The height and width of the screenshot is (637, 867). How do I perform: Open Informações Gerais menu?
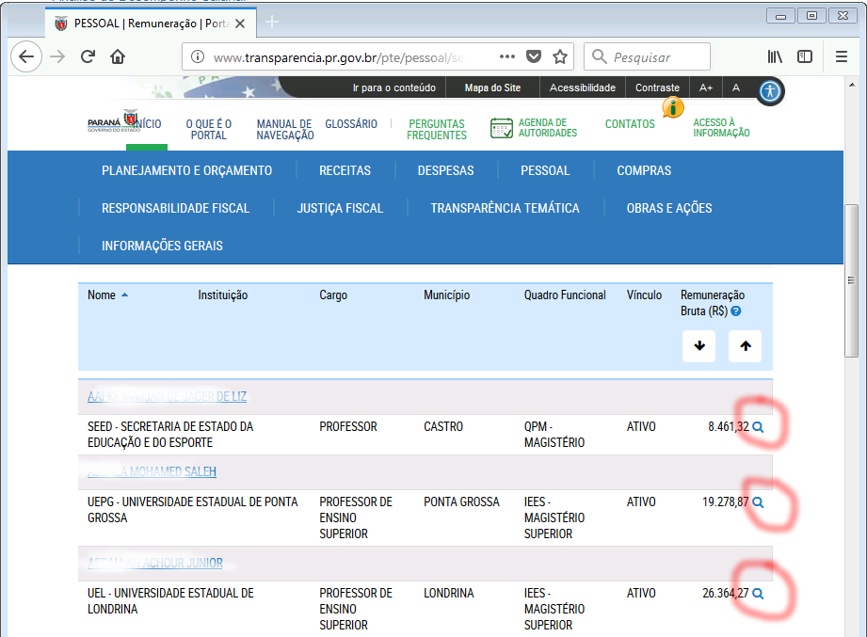click(x=162, y=246)
